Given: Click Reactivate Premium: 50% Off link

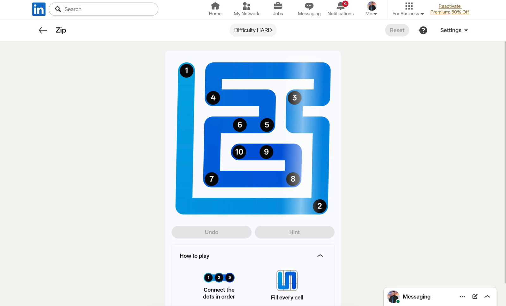Looking at the screenshot, I should (449, 9).
